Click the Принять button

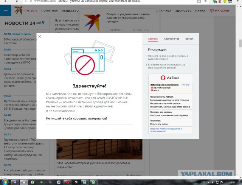pyautogui.click(x=117, y=30)
